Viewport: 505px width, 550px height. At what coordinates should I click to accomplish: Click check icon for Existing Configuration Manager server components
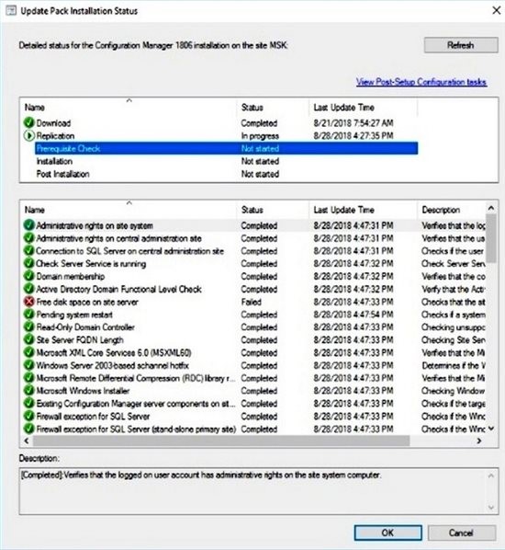tap(28, 404)
